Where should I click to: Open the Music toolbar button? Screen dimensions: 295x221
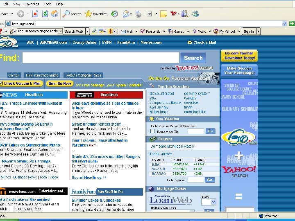[x=199, y=32]
